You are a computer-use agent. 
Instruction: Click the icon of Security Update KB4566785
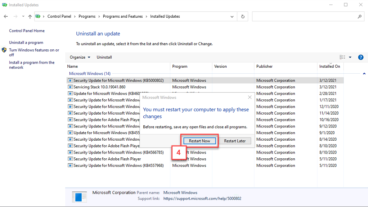(70, 152)
